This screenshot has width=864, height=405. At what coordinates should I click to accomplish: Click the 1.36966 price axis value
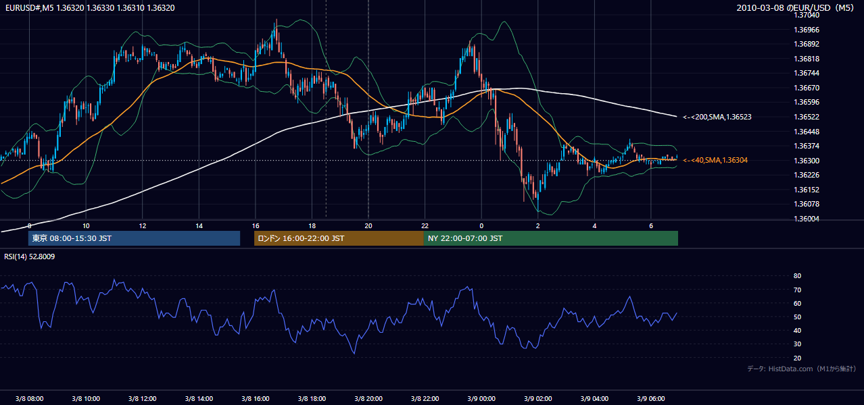tap(806, 30)
